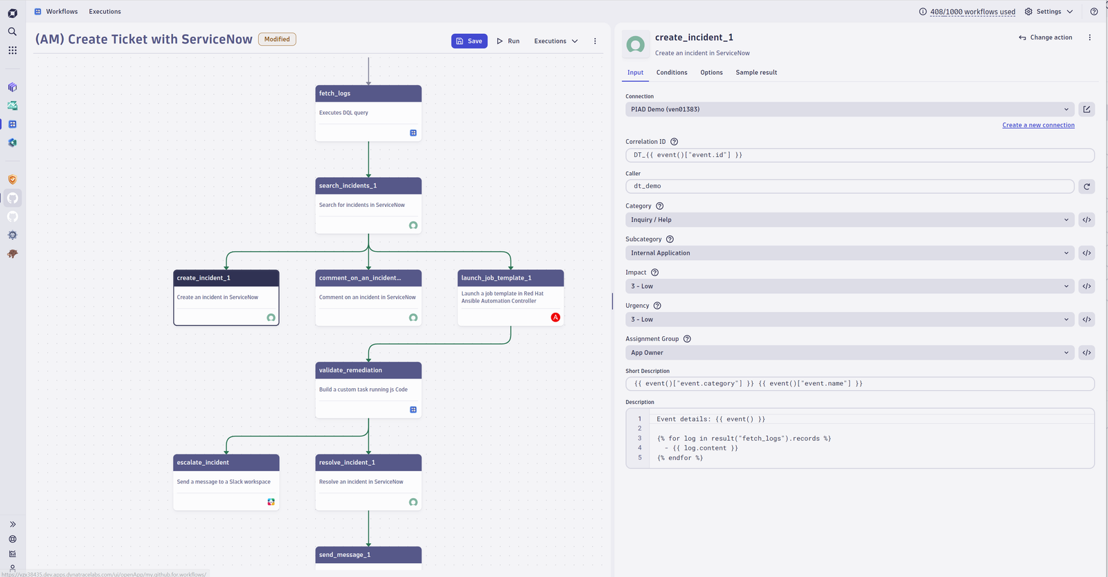1108x577 pixels.
Task: Click the Short Description input field
Action: click(859, 384)
